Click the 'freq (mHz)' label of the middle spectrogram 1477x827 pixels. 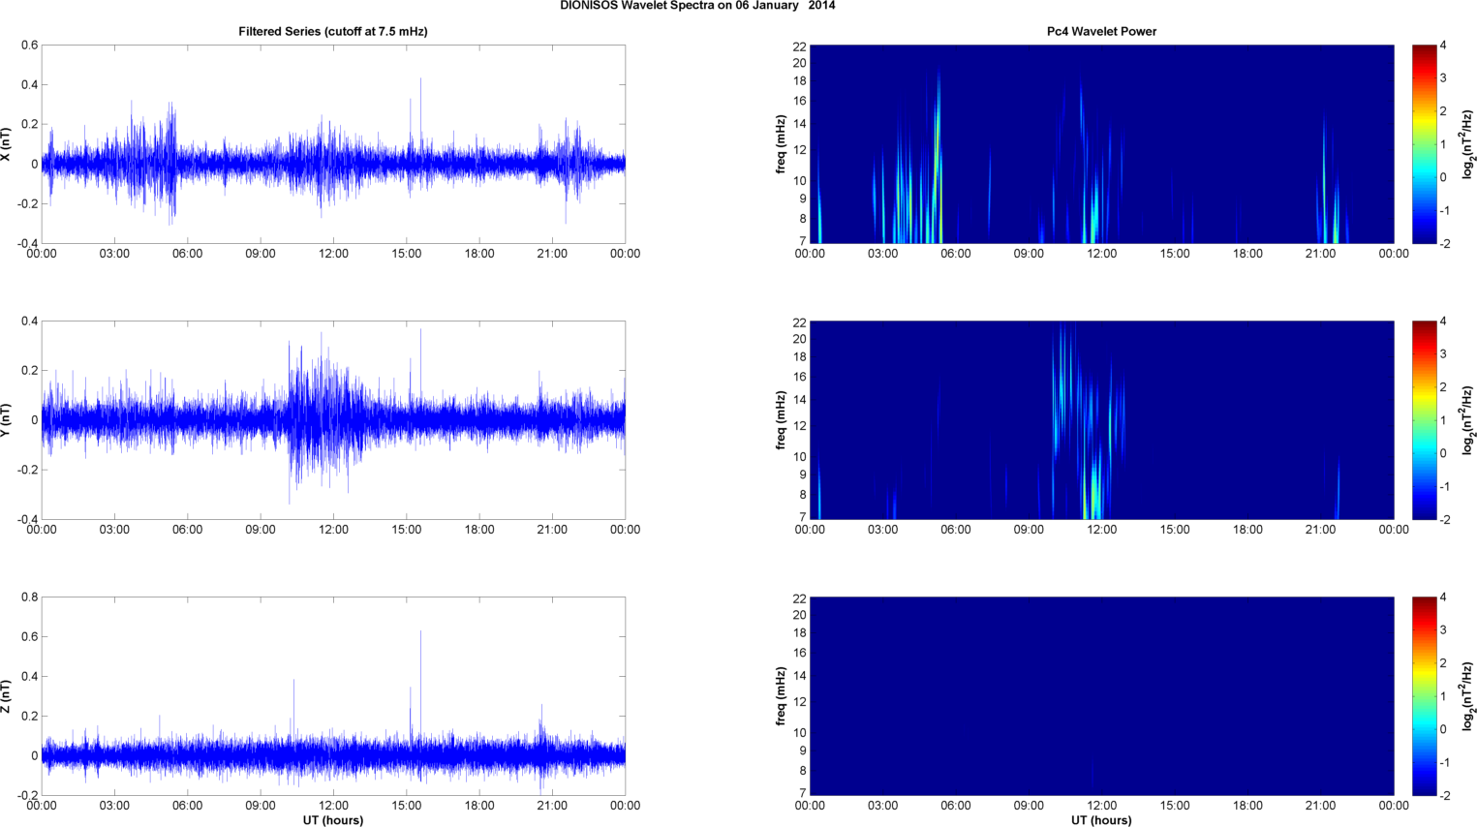point(781,420)
